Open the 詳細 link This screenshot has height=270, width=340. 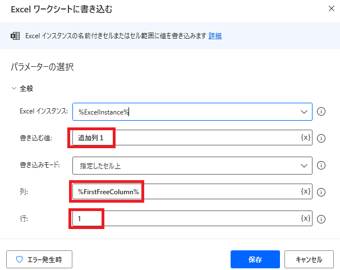click(215, 36)
